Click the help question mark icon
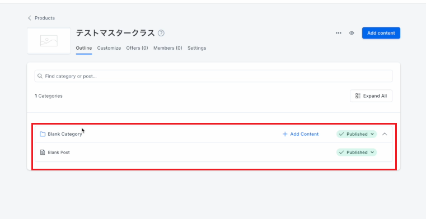 tap(161, 33)
